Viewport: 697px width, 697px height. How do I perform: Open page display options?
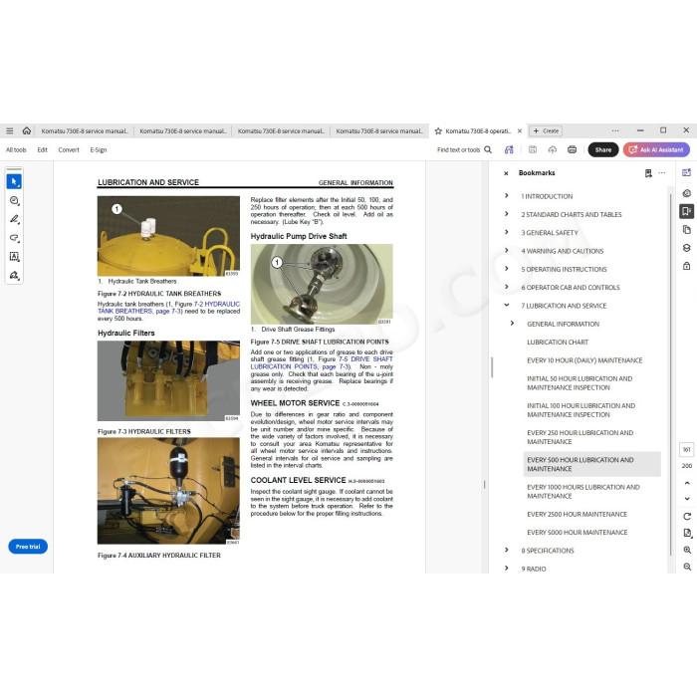[x=687, y=533]
